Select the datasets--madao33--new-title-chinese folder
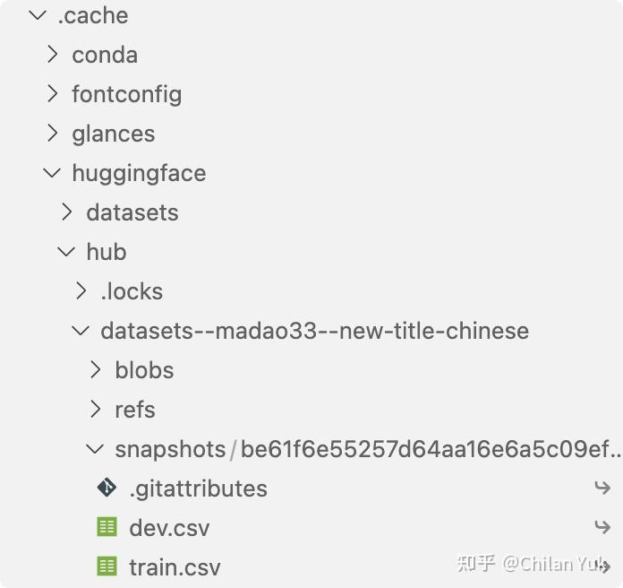 (314, 331)
